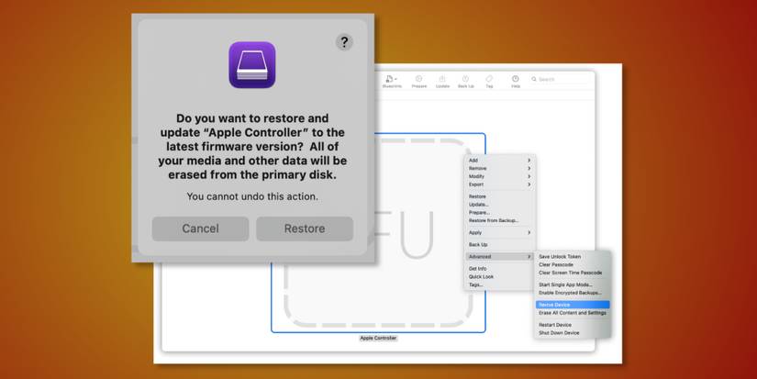Click the Prepare toolbar icon
The image size is (757, 379).
[419, 82]
